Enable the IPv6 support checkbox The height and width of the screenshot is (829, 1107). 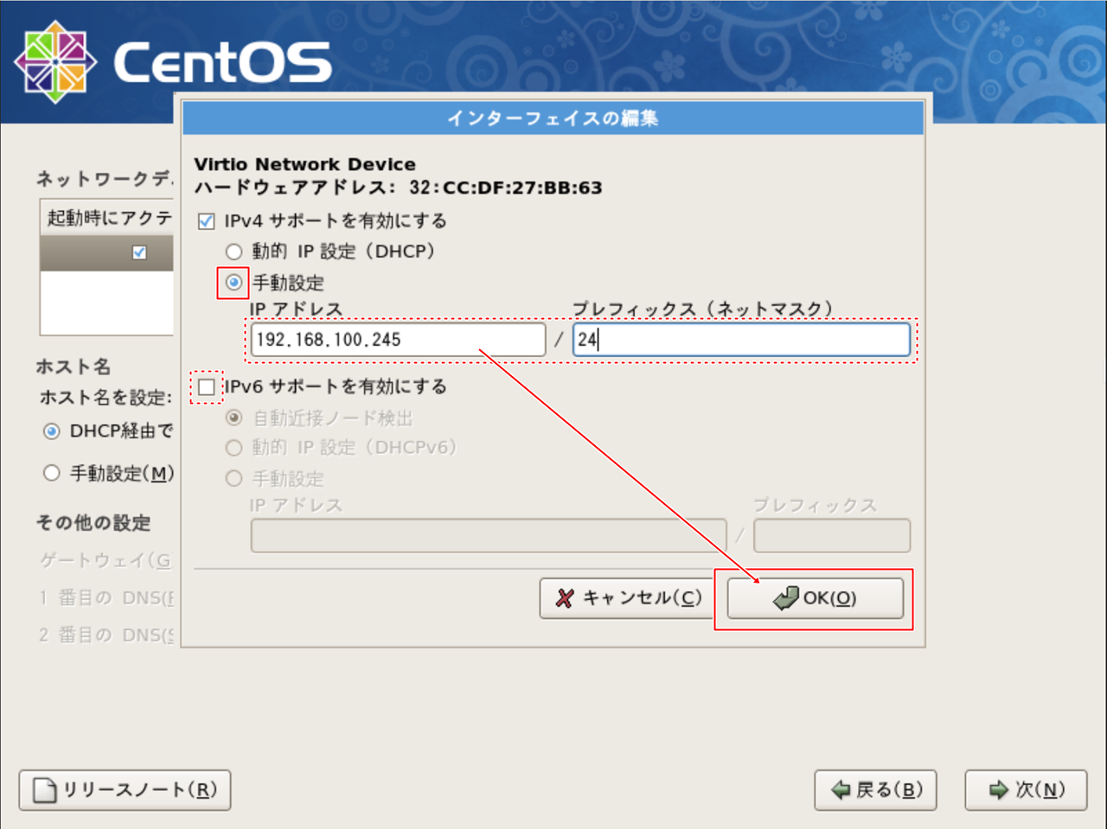(x=207, y=387)
